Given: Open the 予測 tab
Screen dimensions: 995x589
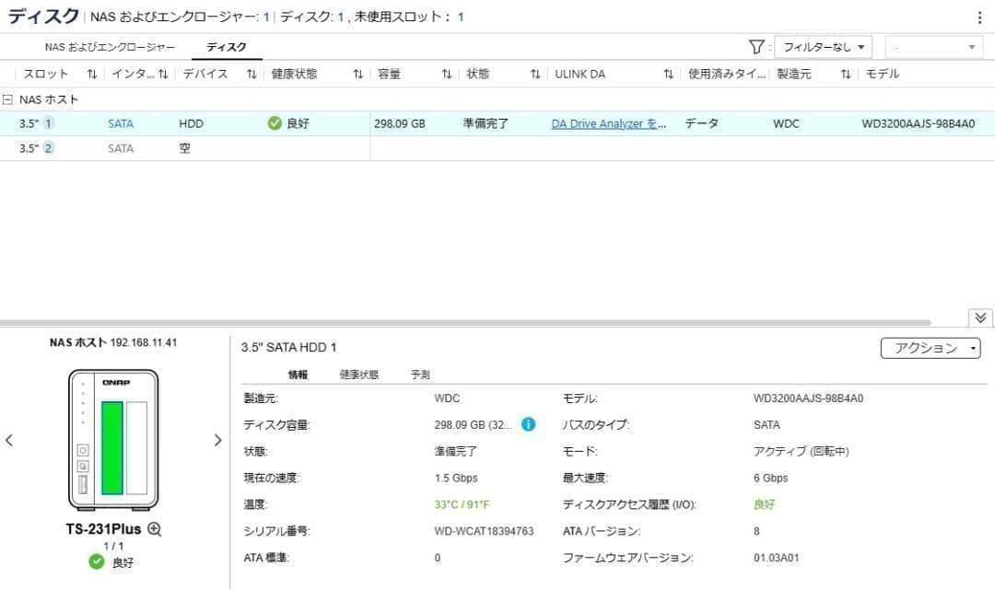Looking at the screenshot, I should pos(419,374).
